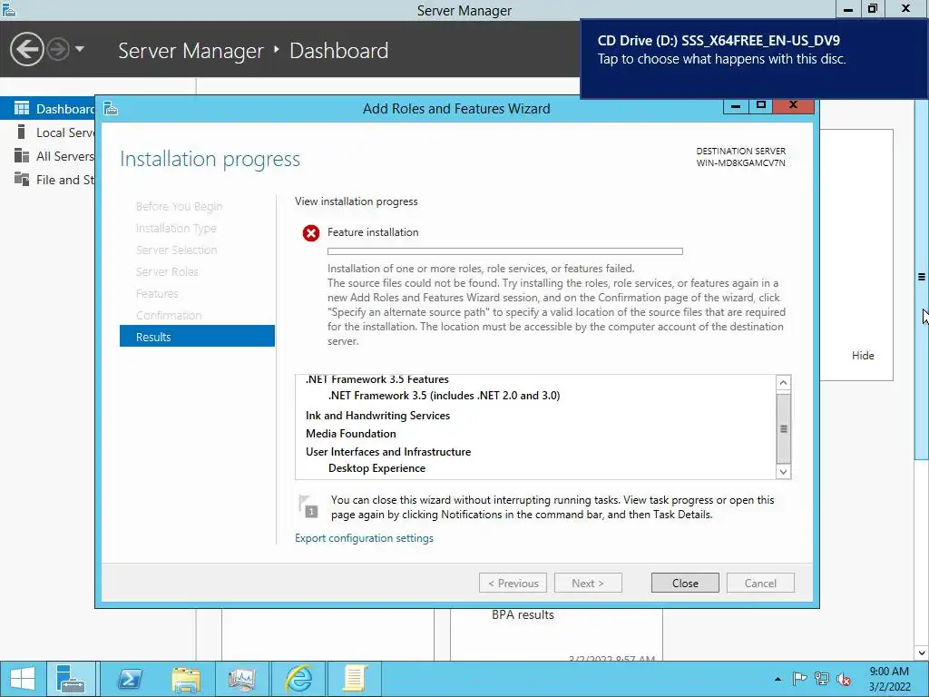Show hidden system tray icons arrow

777,679
